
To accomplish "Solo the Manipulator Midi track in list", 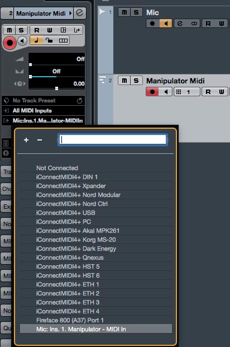I will point(136,81).
